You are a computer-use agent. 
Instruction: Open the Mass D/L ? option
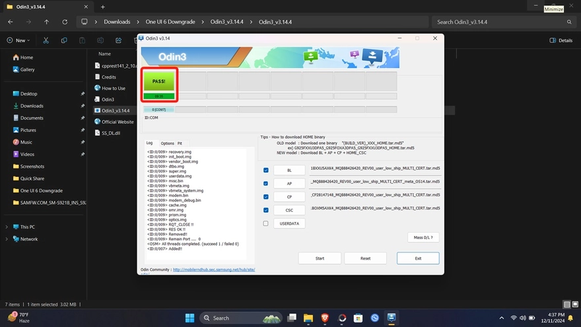423,237
